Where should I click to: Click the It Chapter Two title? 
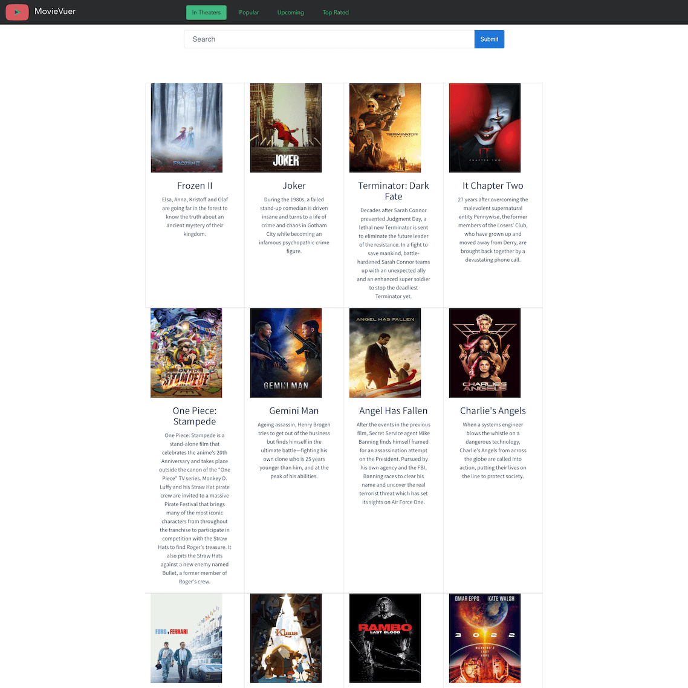pyautogui.click(x=493, y=186)
